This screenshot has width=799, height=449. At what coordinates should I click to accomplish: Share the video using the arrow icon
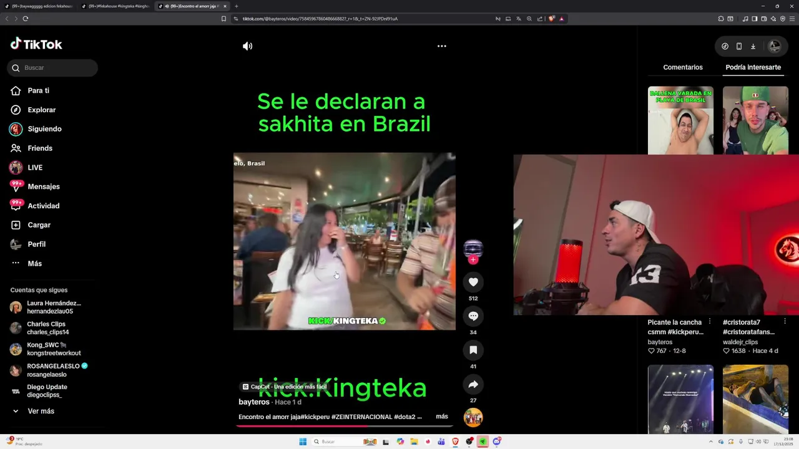coord(473,385)
